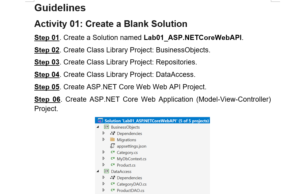The width and height of the screenshot is (304, 194).
Task: Click "(Model-View-Controller)" in the Step 06 sentence
Action: 234,99
